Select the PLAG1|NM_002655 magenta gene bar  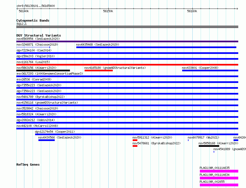tap(219, 185)
